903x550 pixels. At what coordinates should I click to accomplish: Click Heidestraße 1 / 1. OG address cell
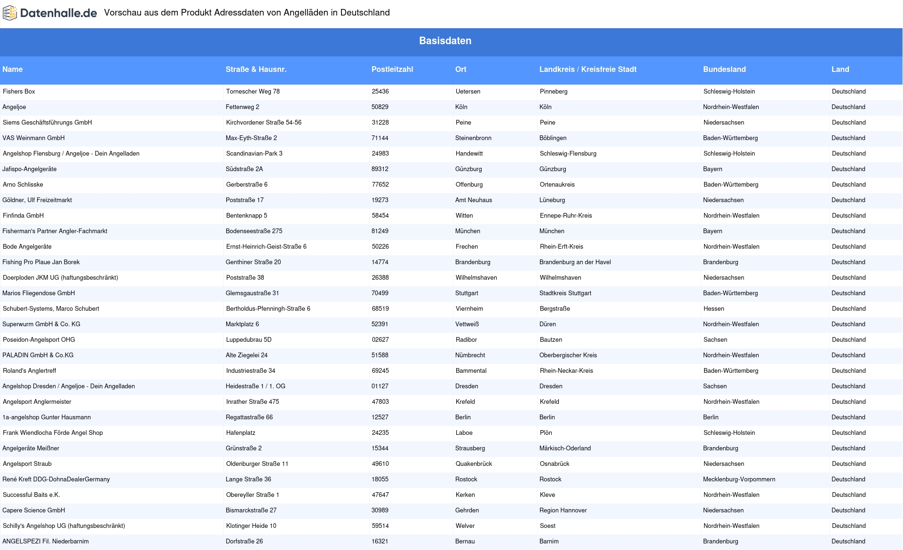click(x=255, y=386)
